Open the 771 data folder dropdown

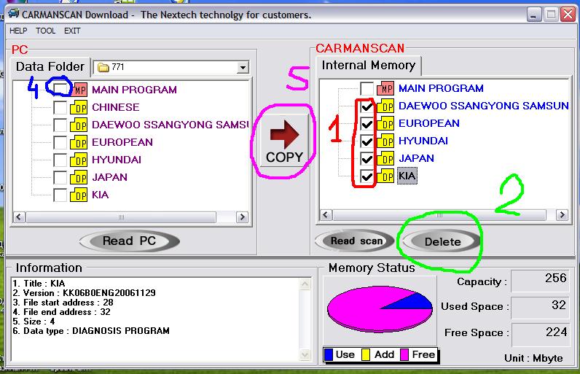point(243,67)
